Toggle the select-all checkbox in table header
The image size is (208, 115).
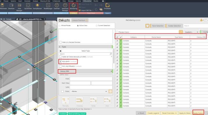(x=117, y=37)
